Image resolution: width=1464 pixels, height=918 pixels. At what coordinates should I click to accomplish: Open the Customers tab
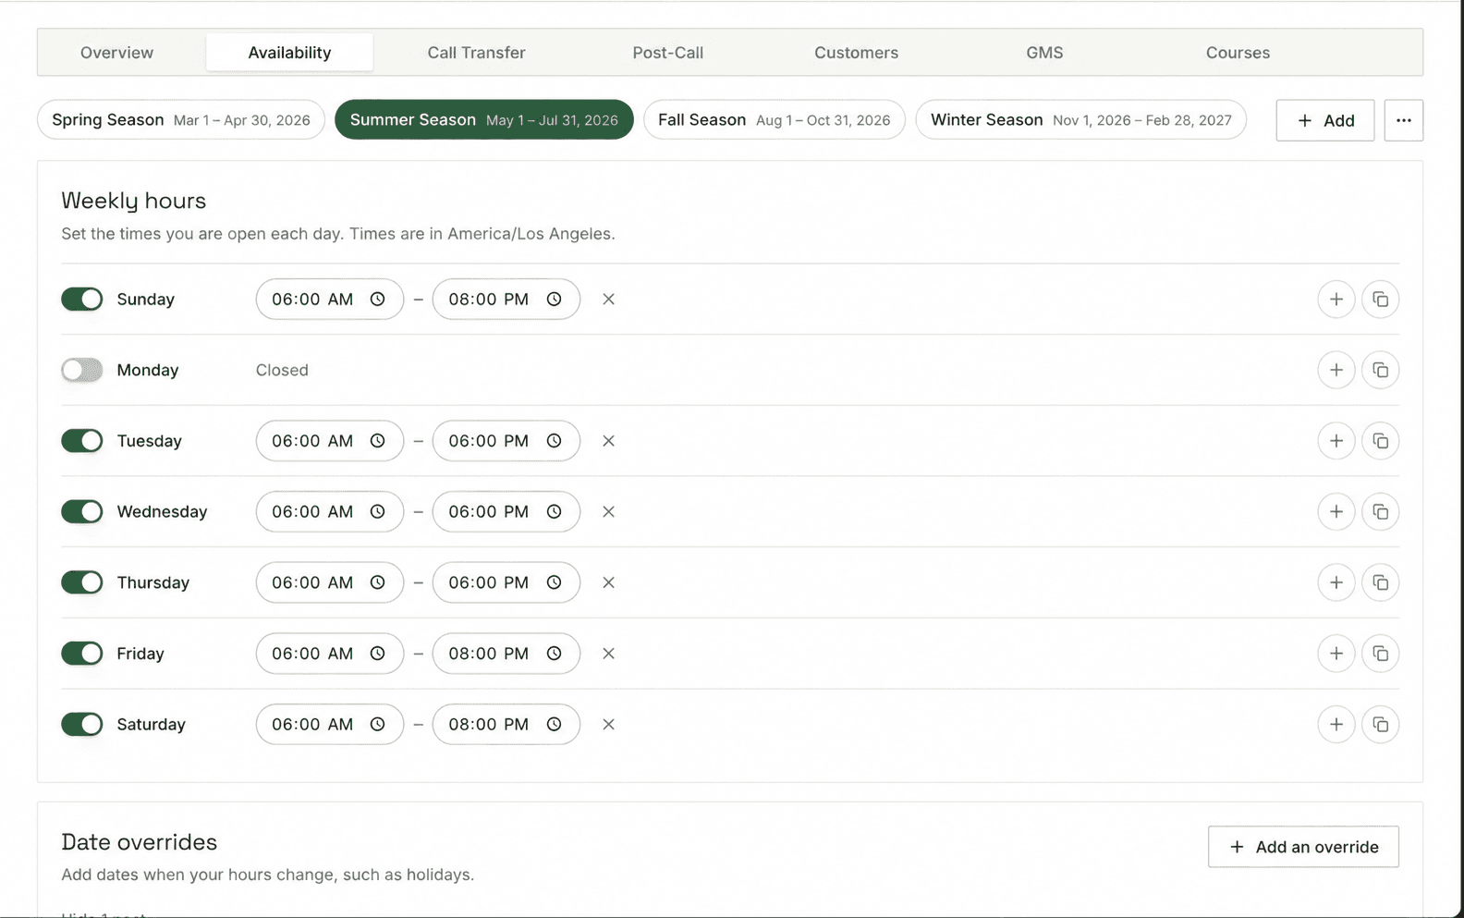856,53
